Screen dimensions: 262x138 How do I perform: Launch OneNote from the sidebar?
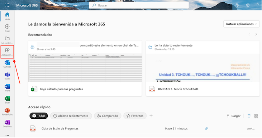[x=7, y=124]
